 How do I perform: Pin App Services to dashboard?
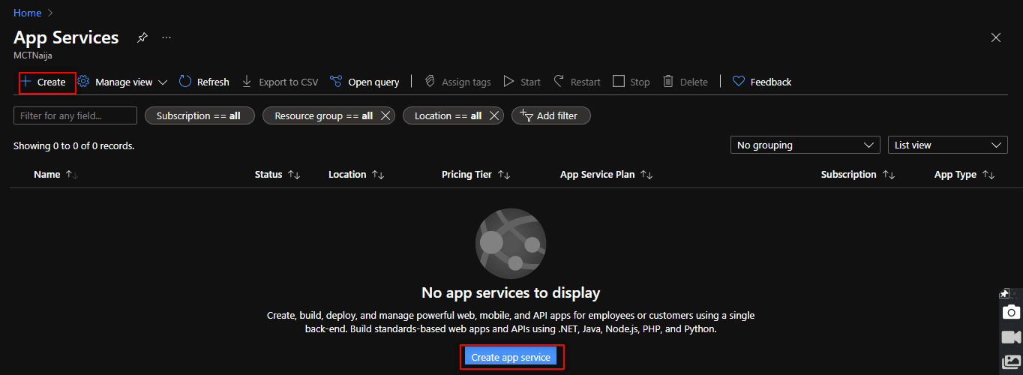click(x=142, y=37)
